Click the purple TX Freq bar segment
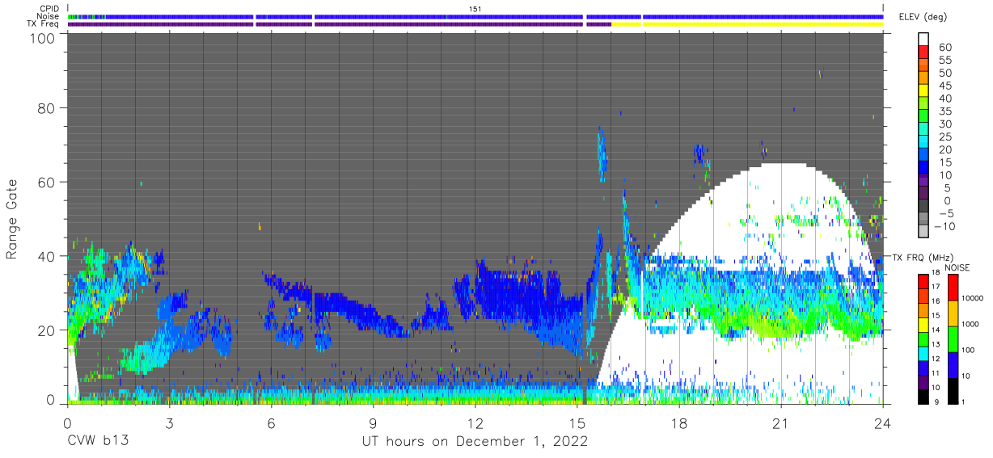Image resolution: width=993 pixels, height=458 pixels. tap(340, 24)
